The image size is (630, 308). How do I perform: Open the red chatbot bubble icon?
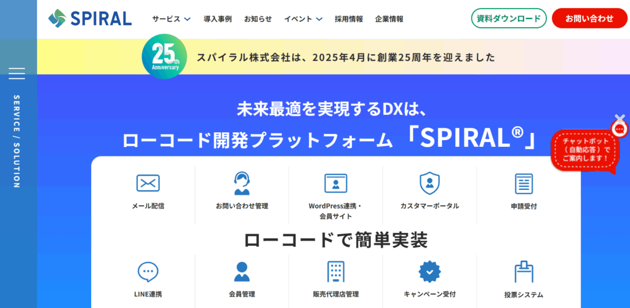coord(619,129)
